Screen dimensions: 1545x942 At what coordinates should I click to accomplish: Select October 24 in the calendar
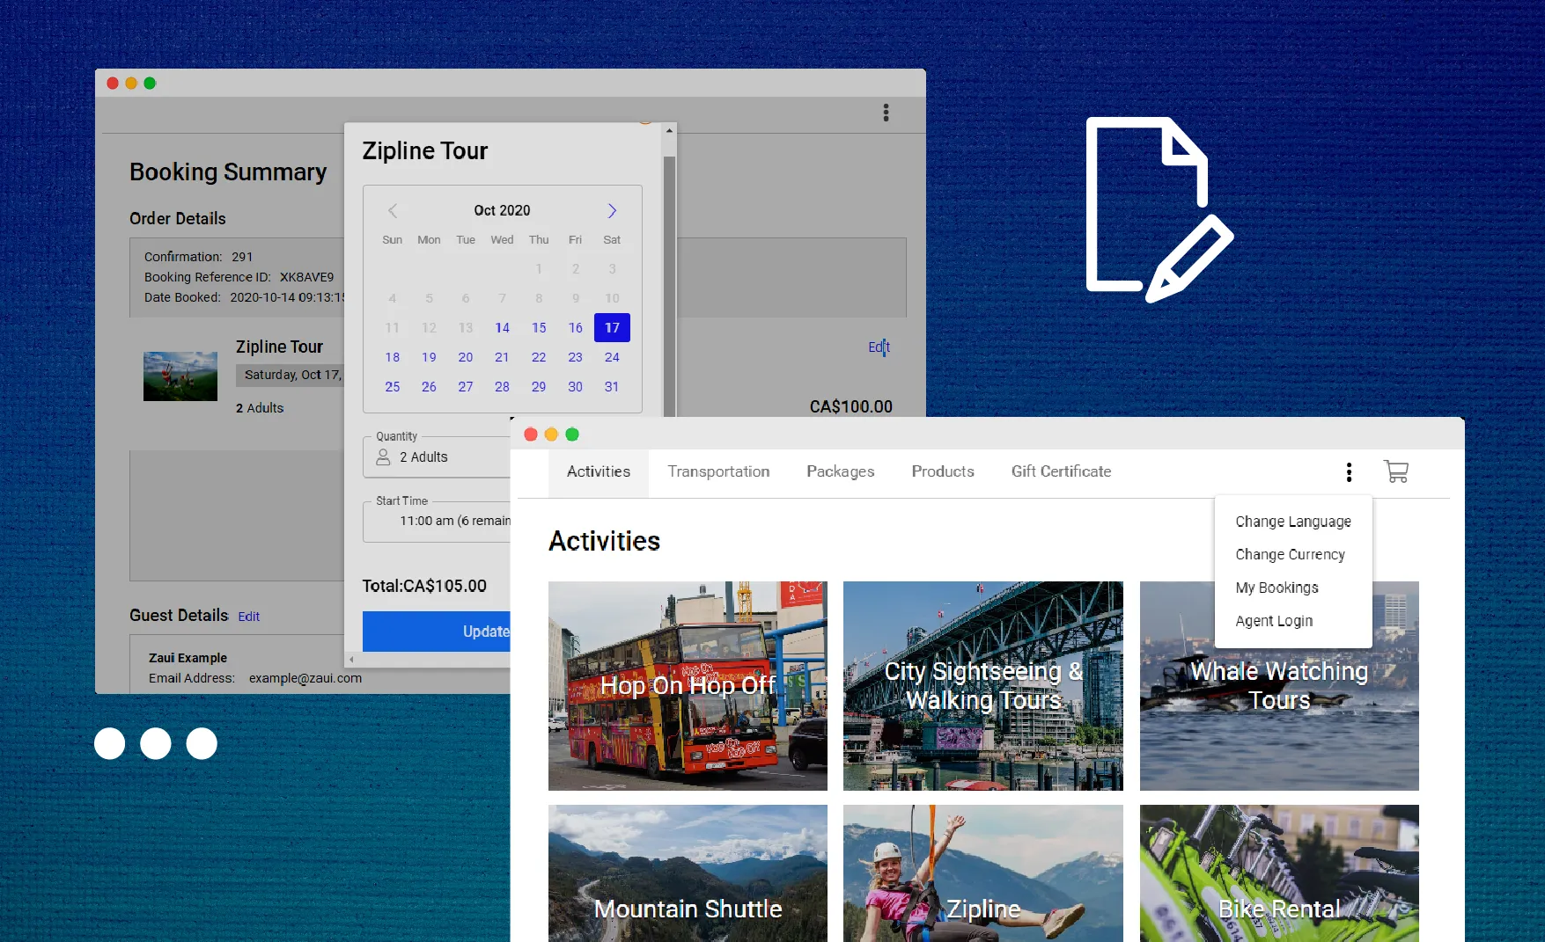tap(612, 357)
